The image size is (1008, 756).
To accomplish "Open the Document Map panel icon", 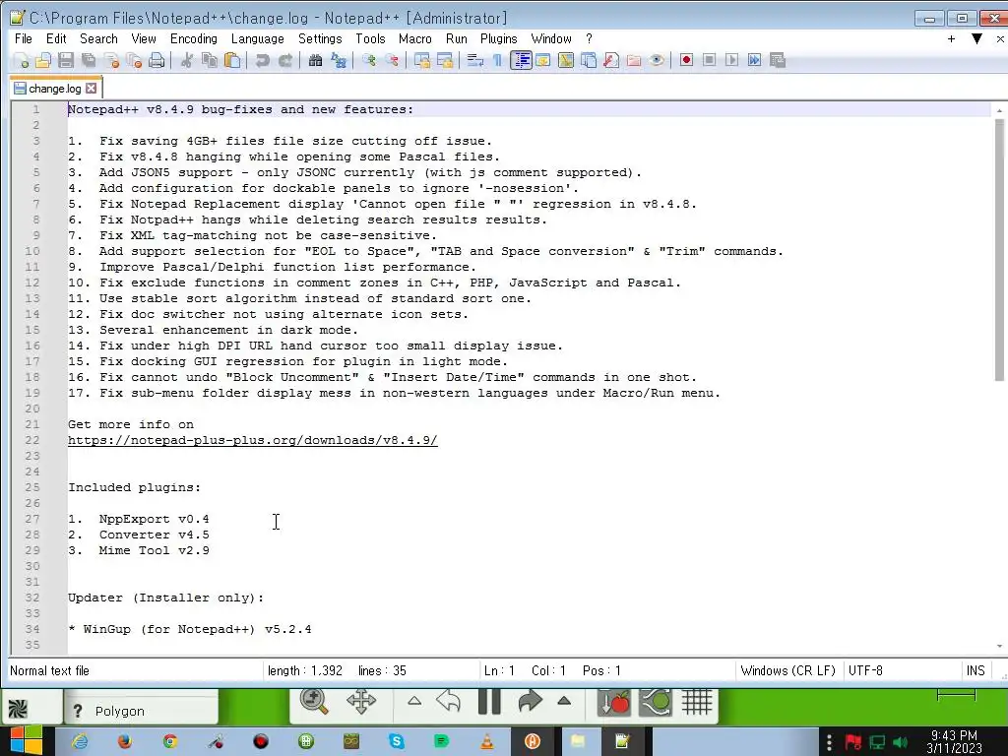I will pos(566,60).
